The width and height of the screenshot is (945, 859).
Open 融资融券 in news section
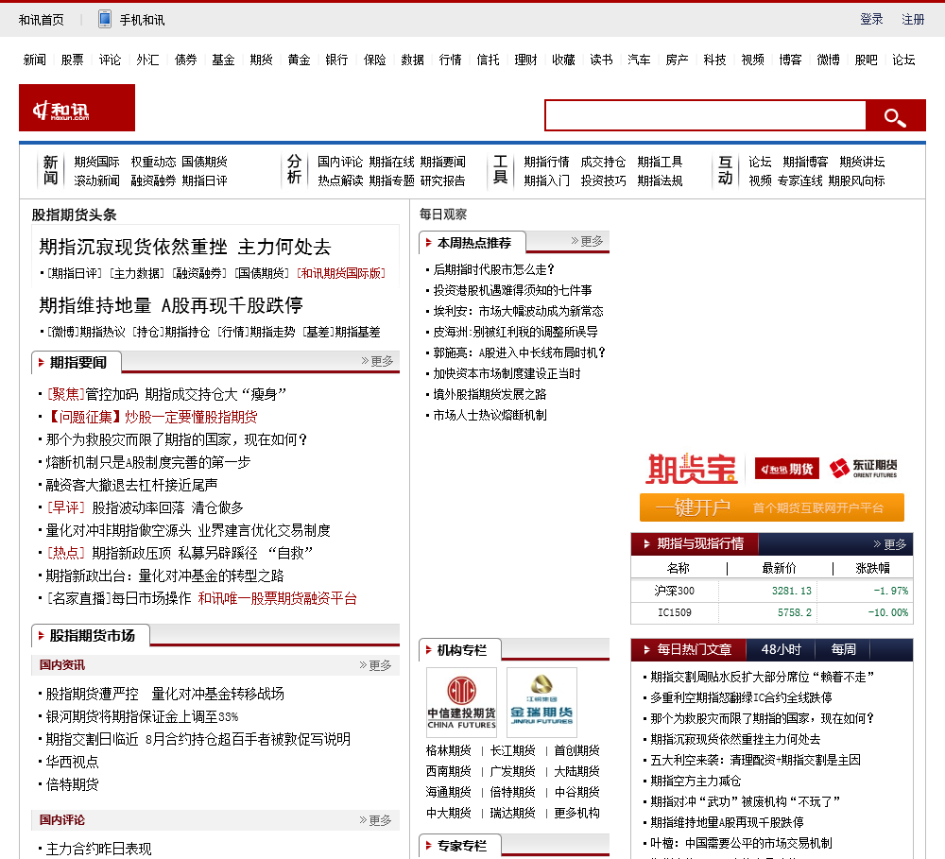[154, 180]
